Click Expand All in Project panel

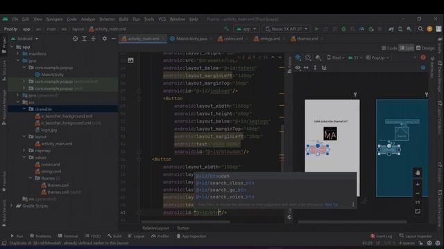pyautogui.click(x=85, y=39)
